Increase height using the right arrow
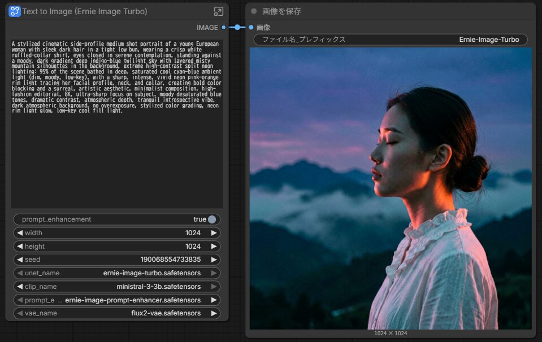Image resolution: width=542 pixels, height=342 pixels. (x=214, y=246)
